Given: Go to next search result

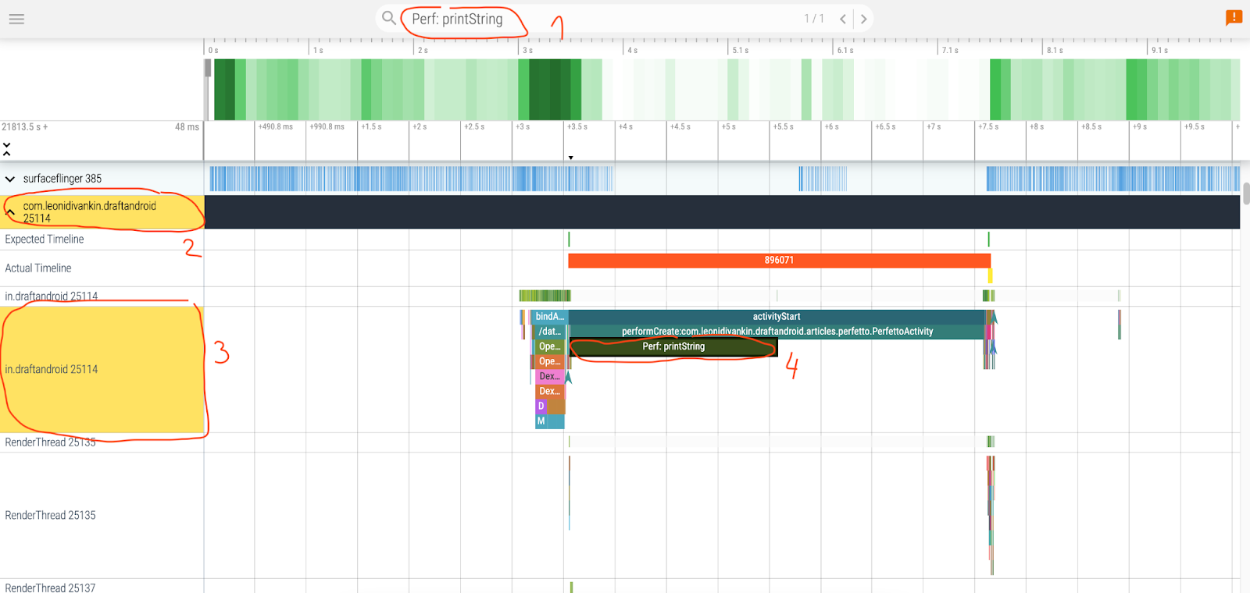Looking at the screenshot, I should pos(863,19).
